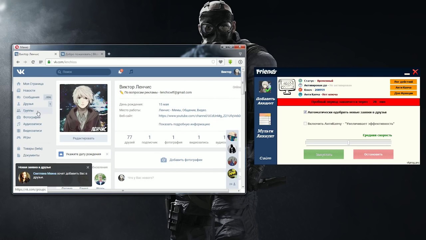
Task: Click the Ленчис profile avatar picture
Action: [84, 108]
